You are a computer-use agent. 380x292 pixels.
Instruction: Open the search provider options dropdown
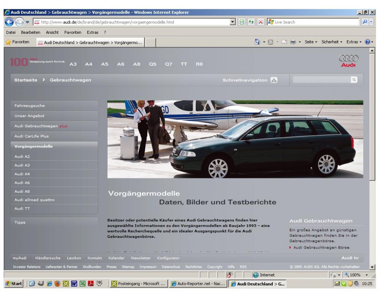371,22
